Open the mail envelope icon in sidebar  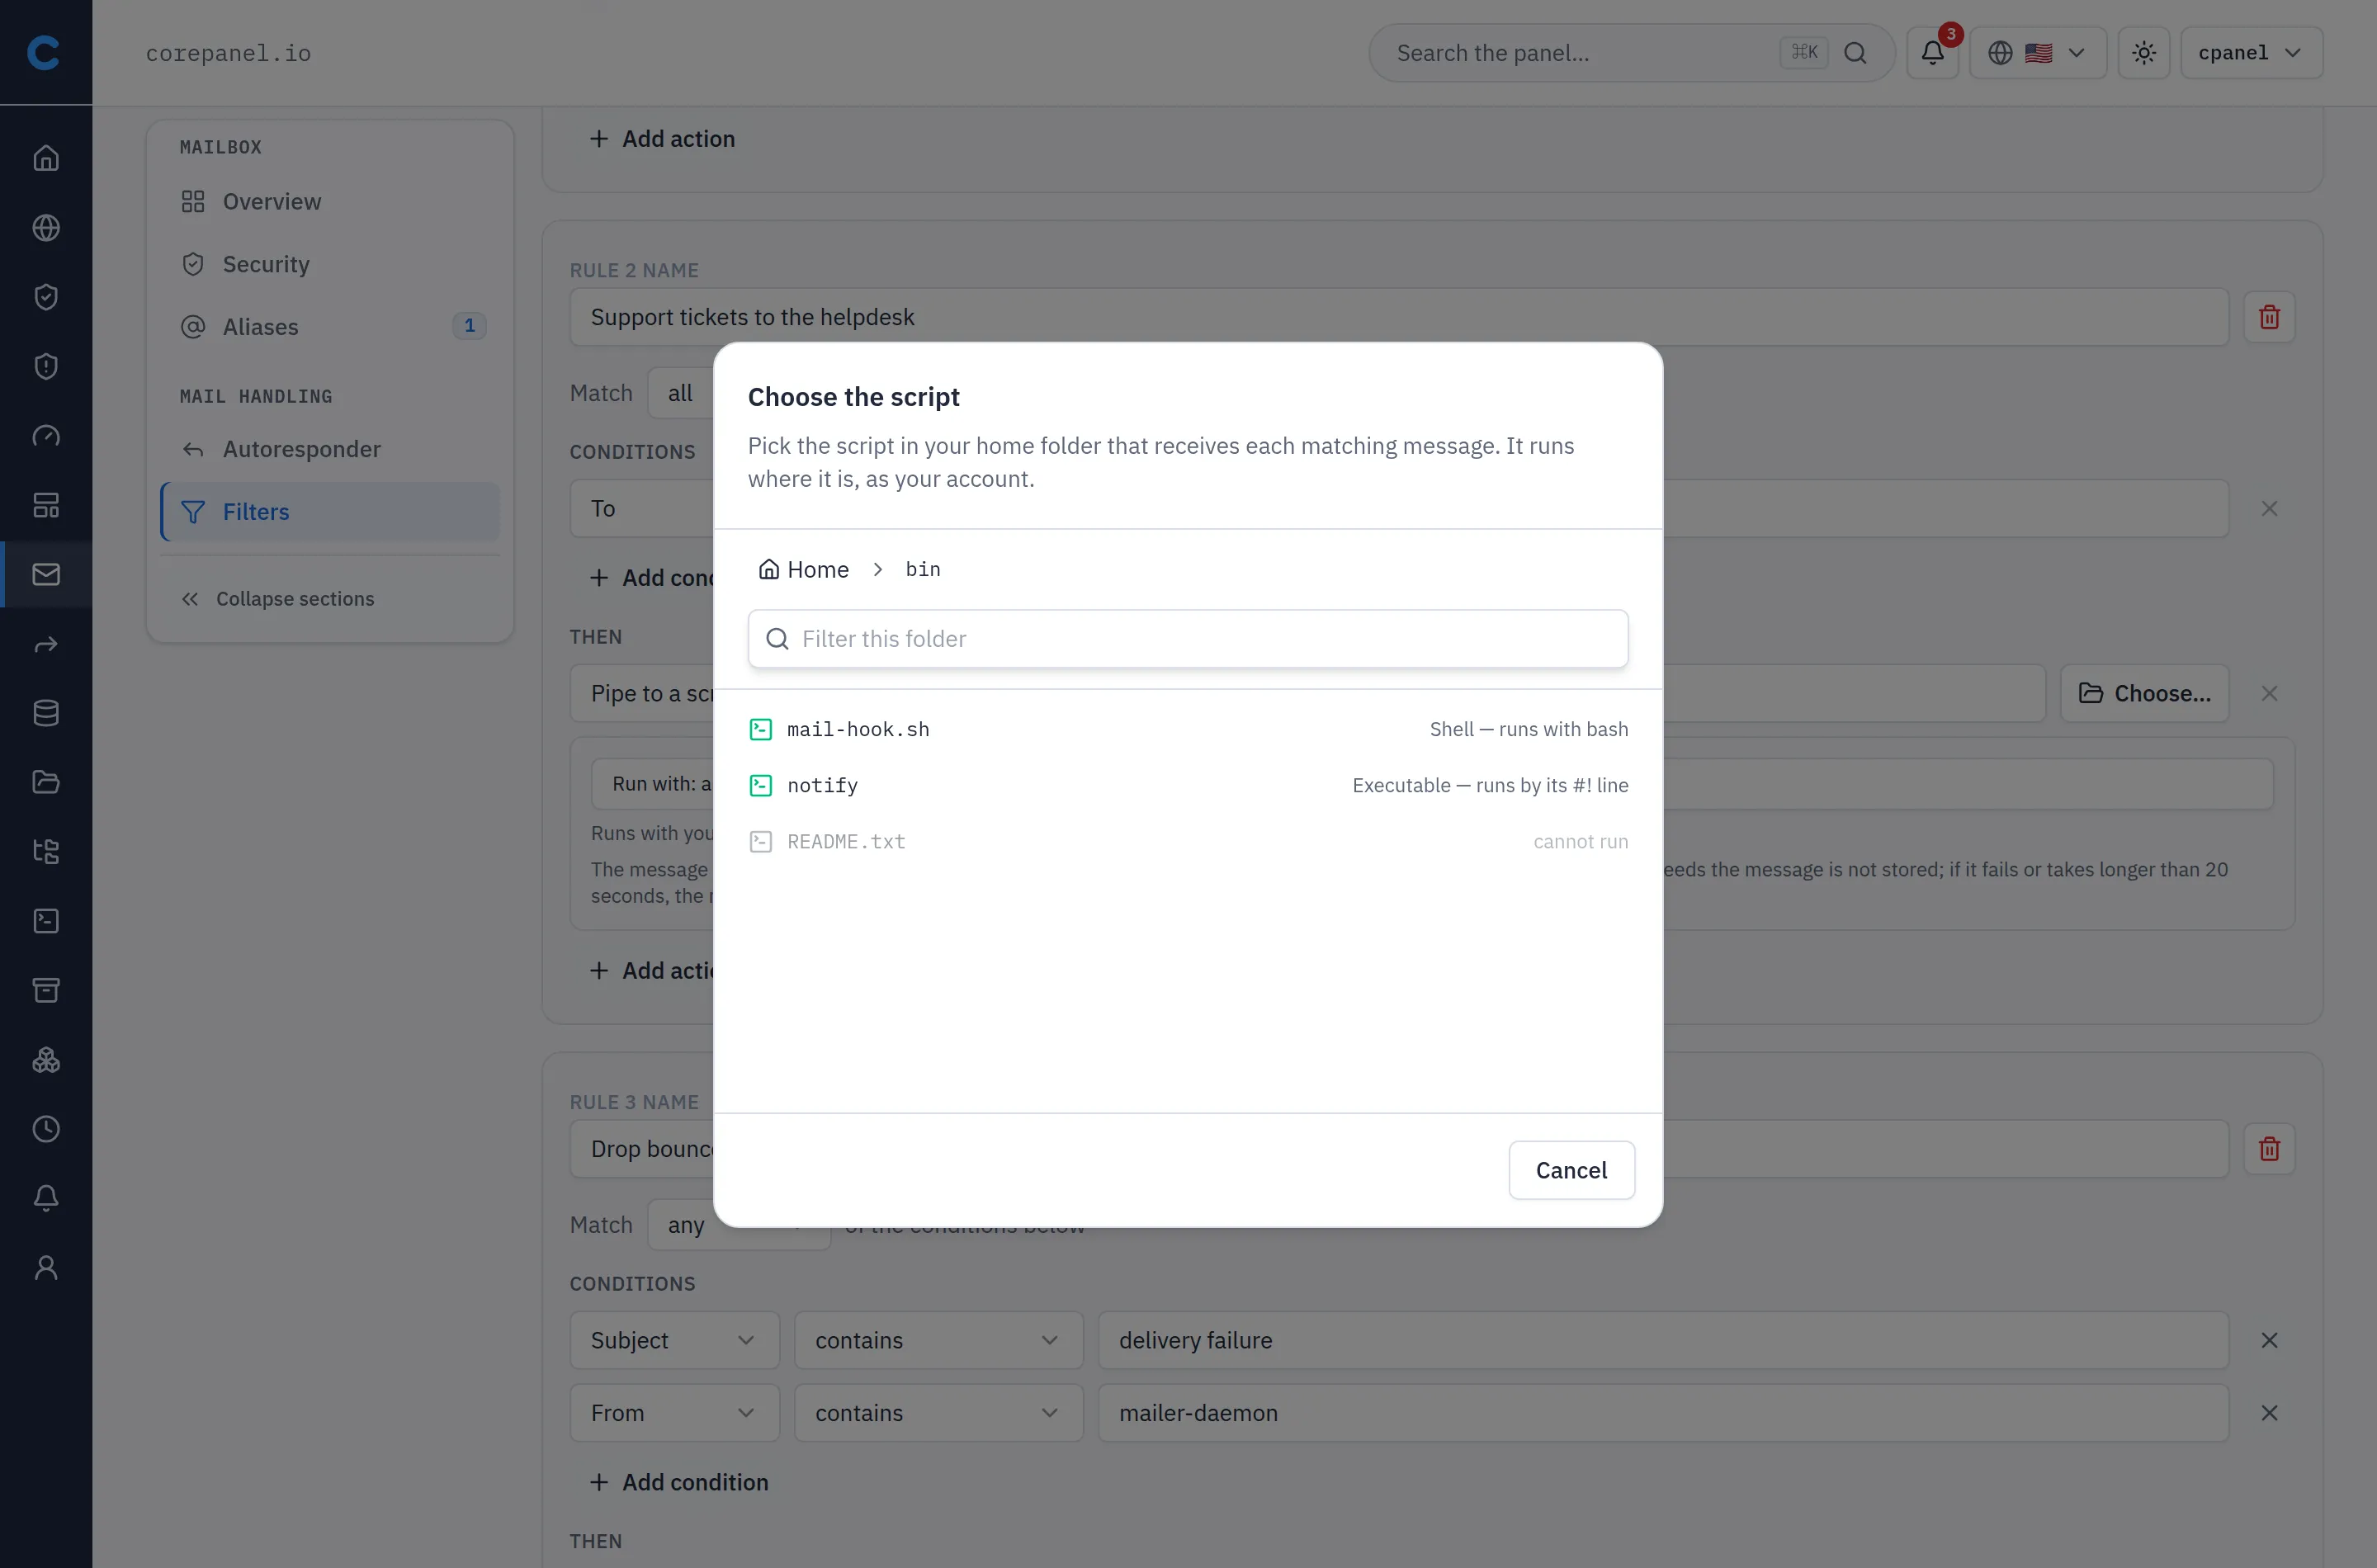46,574
